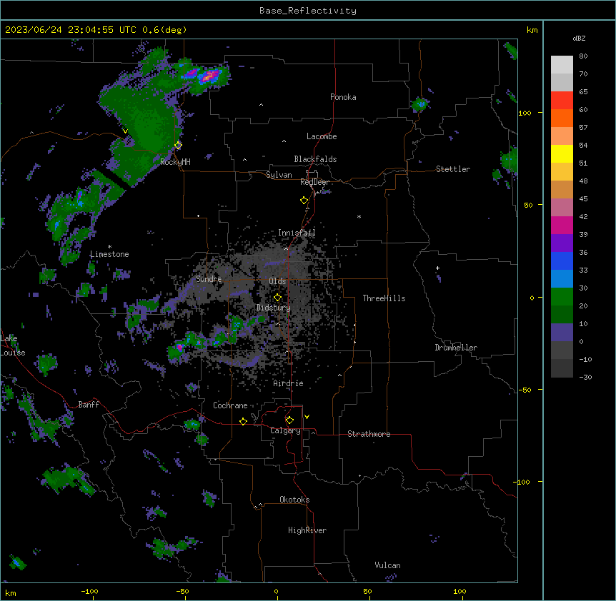
Task: Click the Okotoks label
Action: pyautogui.click(x=294, y=500)
